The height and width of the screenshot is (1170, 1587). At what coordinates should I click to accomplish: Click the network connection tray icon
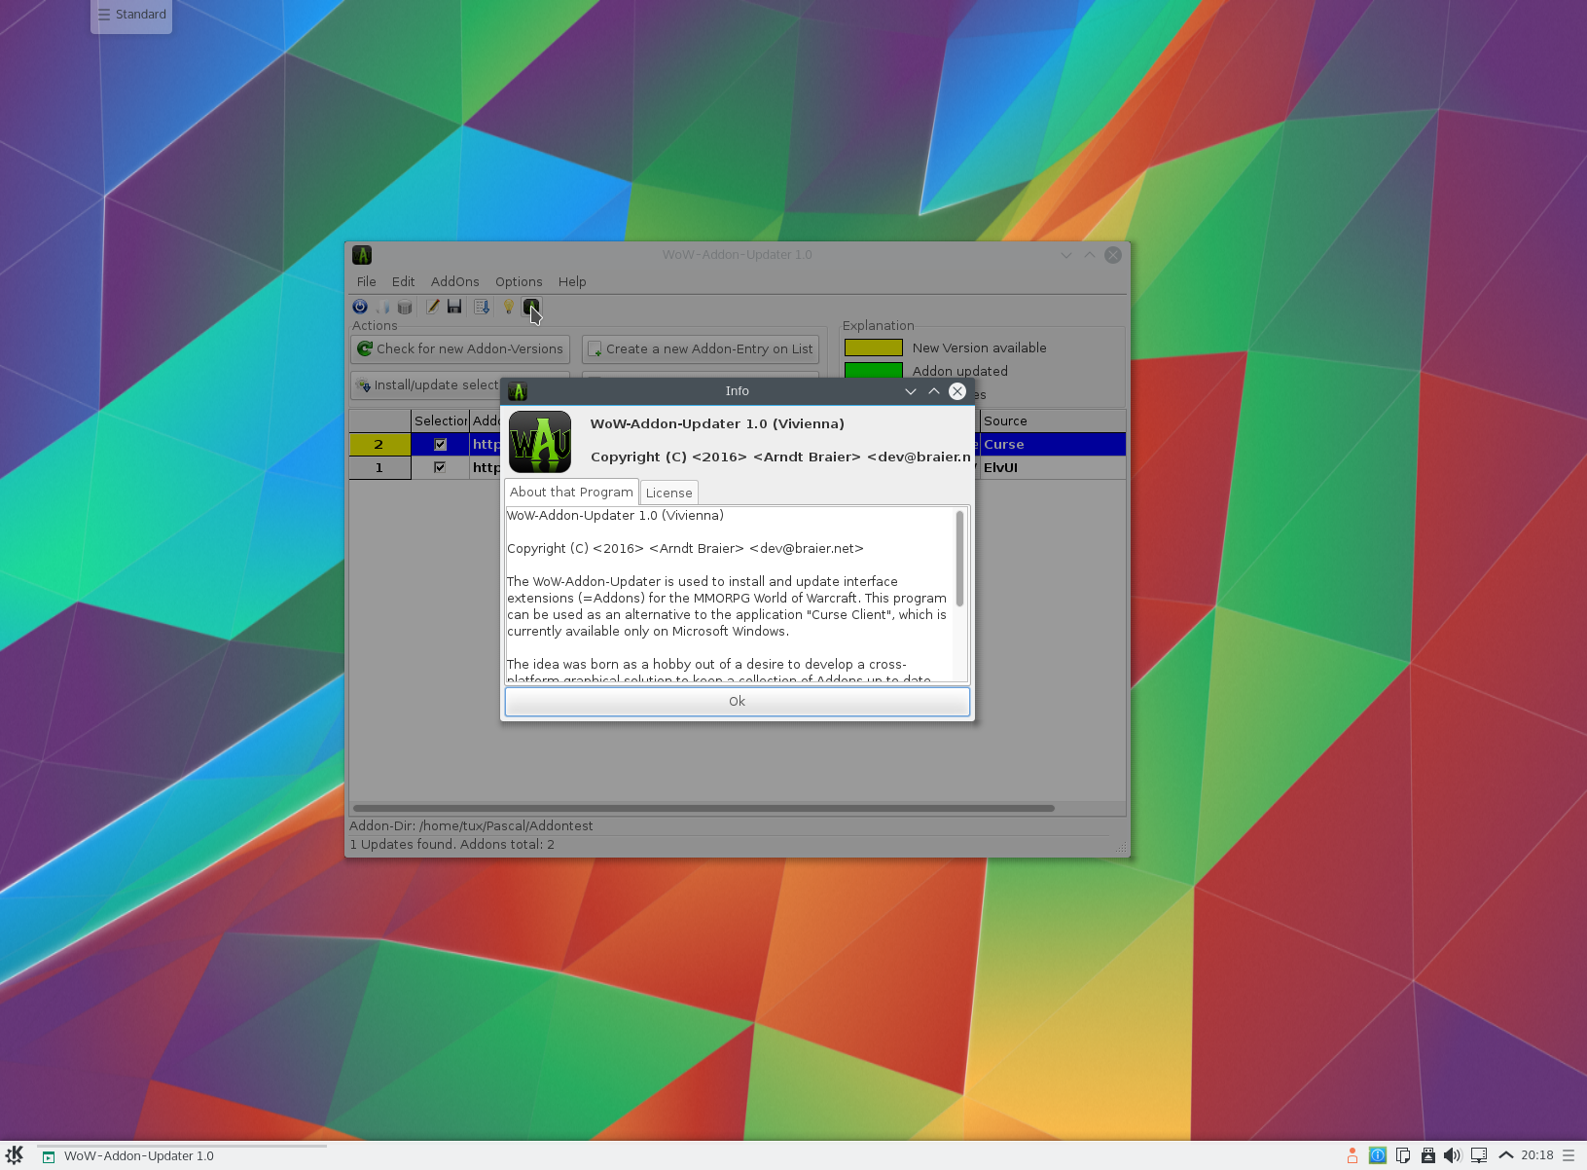[1479, 1155]
